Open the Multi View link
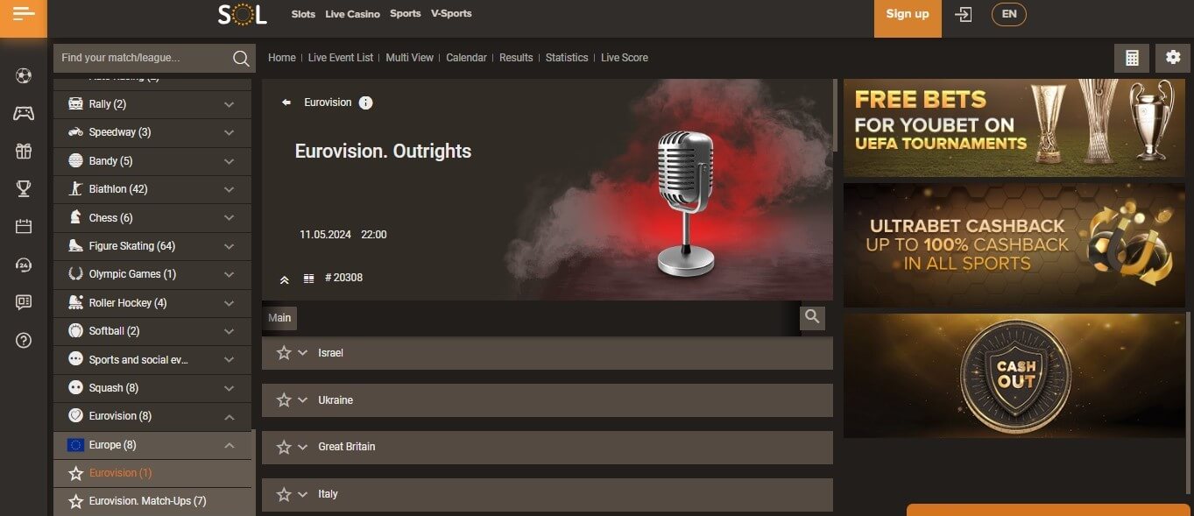 pos(410,58)
